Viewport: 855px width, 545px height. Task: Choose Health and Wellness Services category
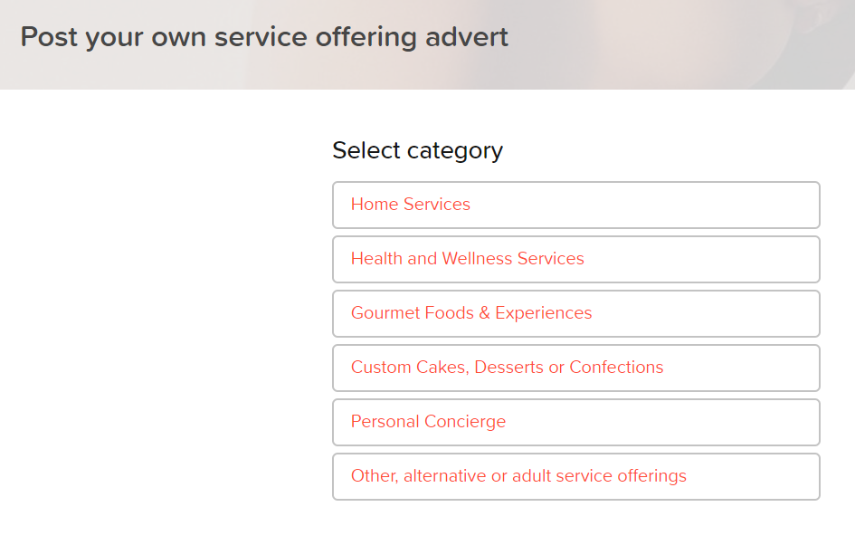[x=575, y=259]
